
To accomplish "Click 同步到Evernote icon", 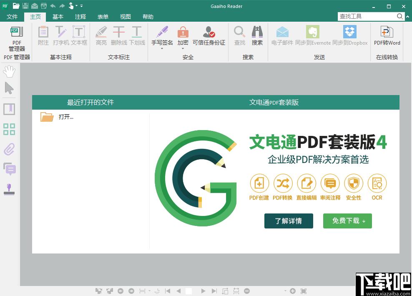I will click(313, 32).
